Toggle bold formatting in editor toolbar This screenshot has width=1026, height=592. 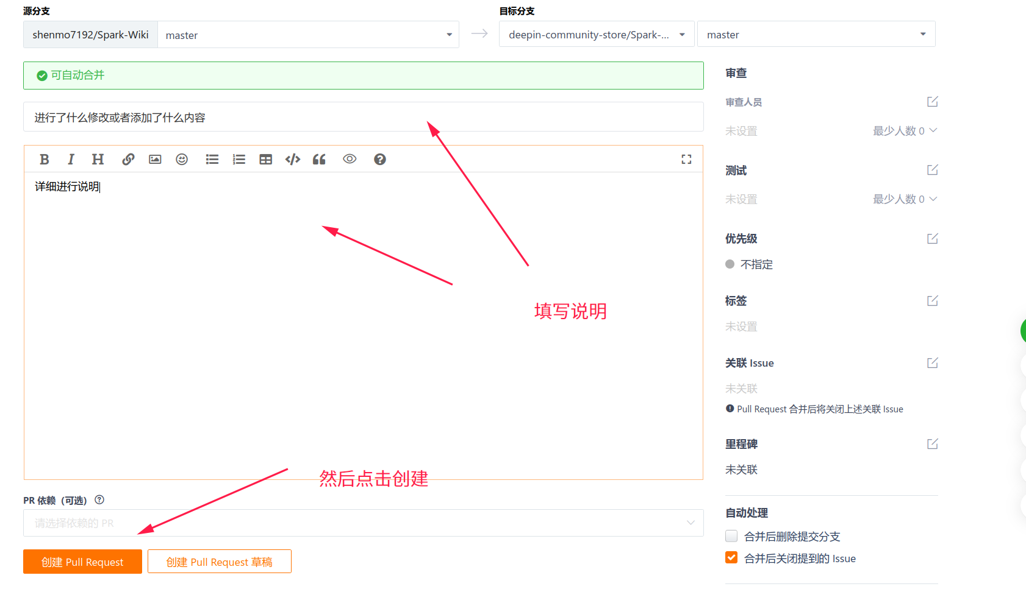(45, 160)
